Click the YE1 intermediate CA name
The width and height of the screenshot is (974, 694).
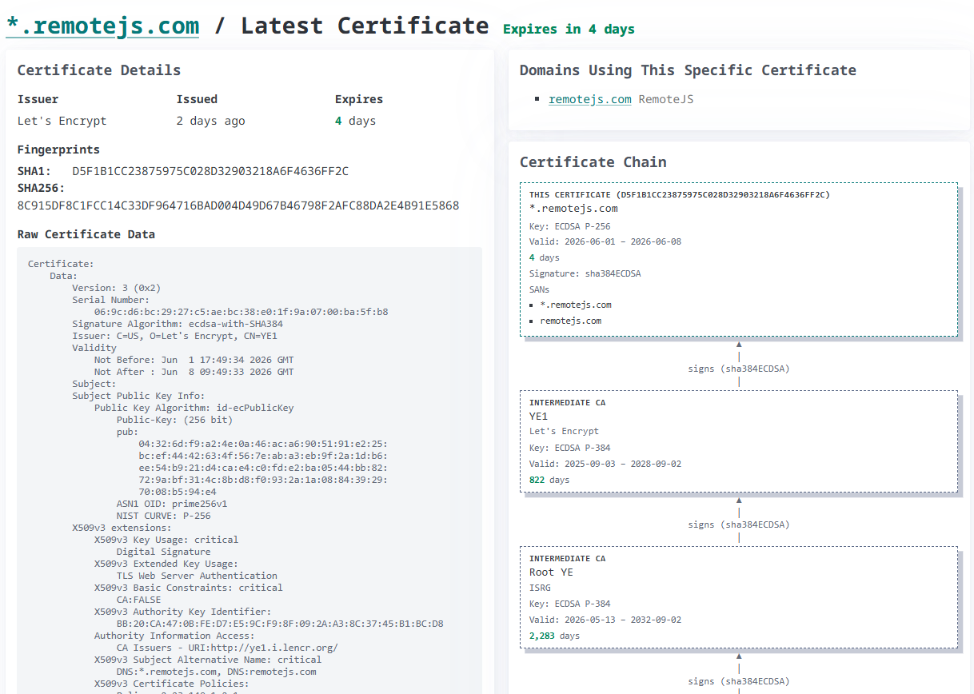(538, 417)
